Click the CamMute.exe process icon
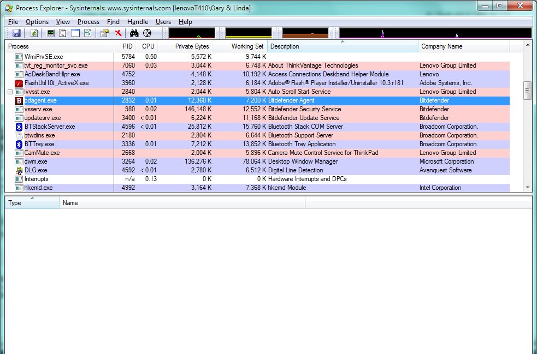 19,153
